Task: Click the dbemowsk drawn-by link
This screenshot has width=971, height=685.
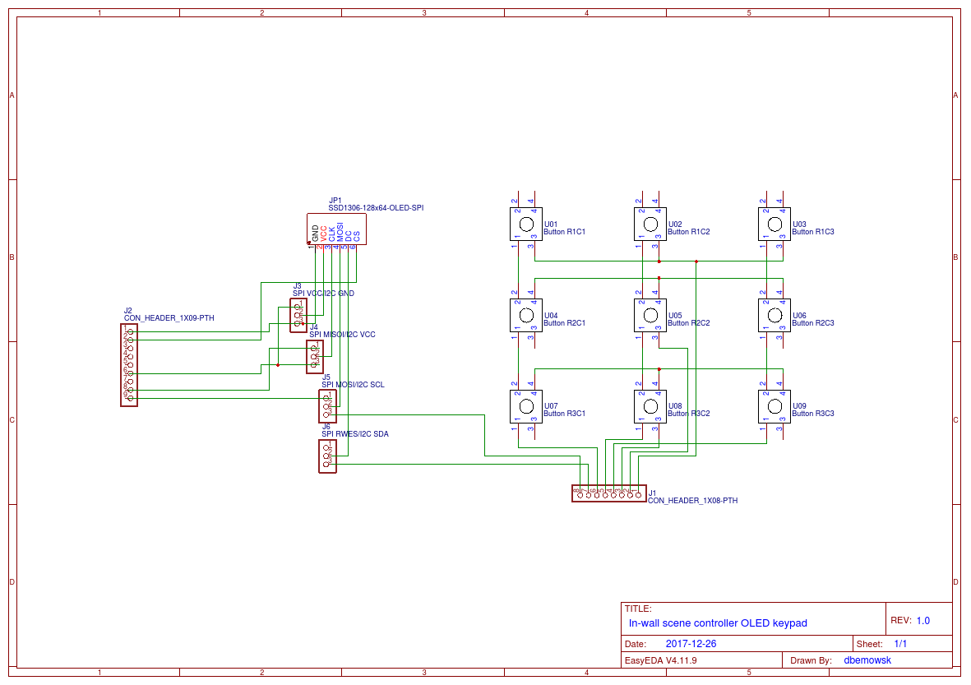Action: click(867, 660)
